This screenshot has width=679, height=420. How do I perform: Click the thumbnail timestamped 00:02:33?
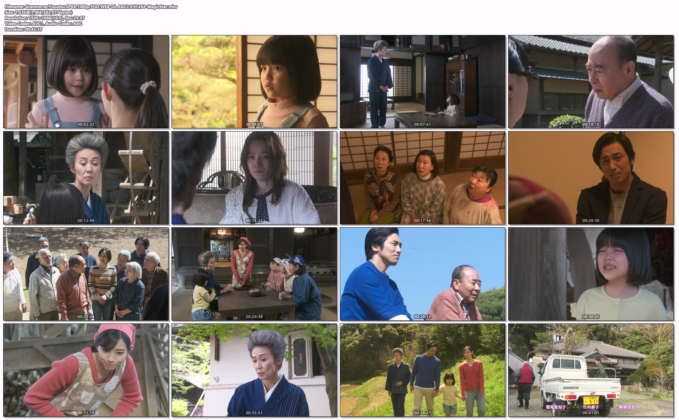tap(86, 81)
